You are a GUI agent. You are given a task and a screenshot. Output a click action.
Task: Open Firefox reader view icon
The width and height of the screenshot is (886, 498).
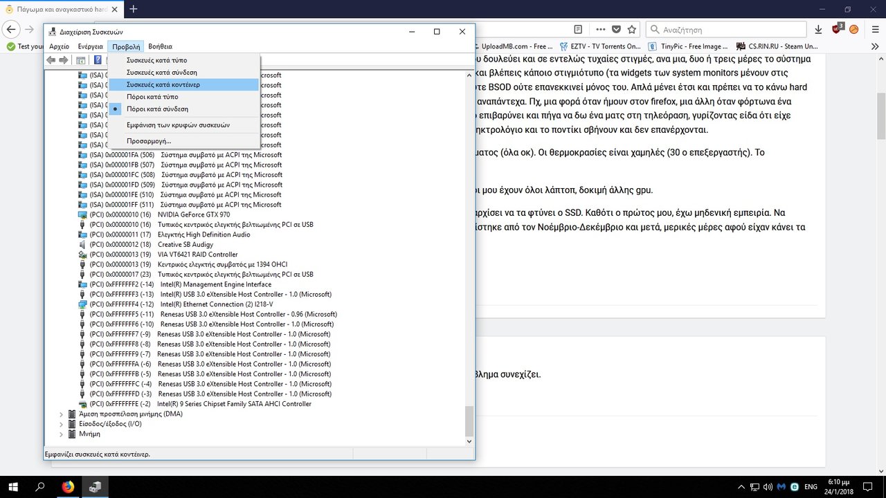[x=578, y=30]
